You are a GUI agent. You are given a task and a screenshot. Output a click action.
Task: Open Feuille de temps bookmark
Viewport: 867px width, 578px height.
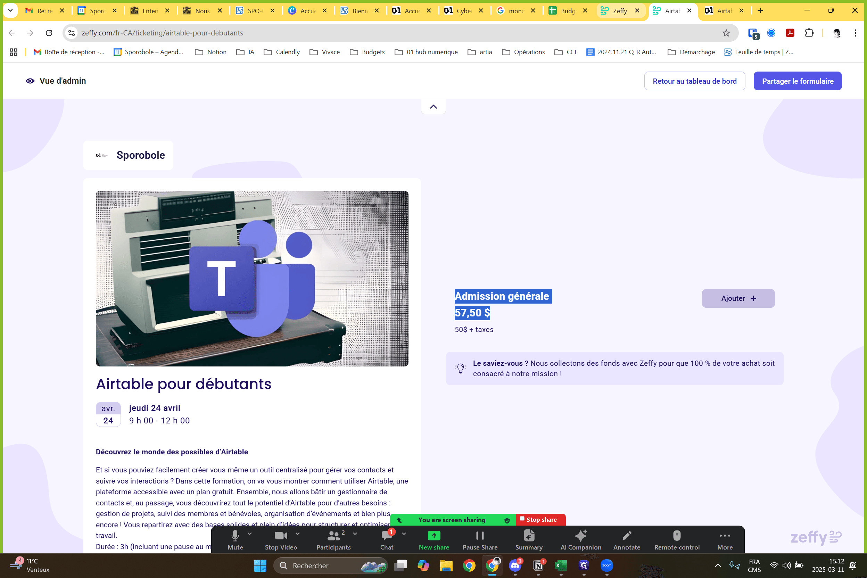tap(759, 52)
